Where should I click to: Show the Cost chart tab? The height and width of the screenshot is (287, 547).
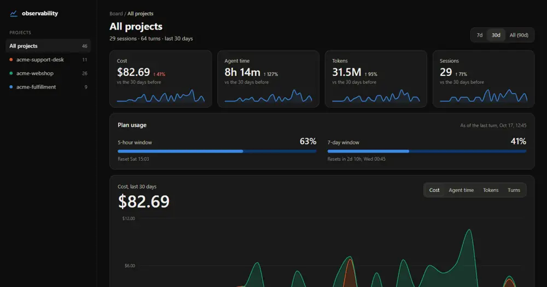(434, 190)
